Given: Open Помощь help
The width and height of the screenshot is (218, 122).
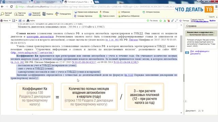Looking at the screenshot, I should coord(184,21).
